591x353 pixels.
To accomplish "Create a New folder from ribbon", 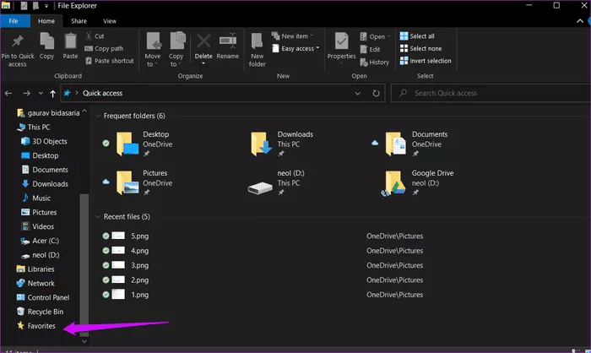I will pyautogui.click(x=257, y=50).
